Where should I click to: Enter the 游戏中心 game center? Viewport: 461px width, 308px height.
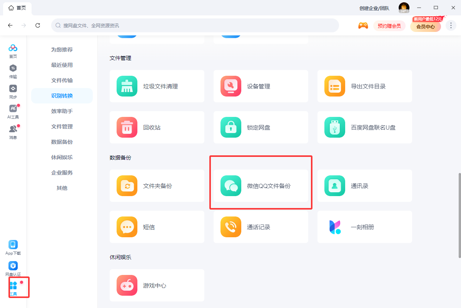pos(157,285)
